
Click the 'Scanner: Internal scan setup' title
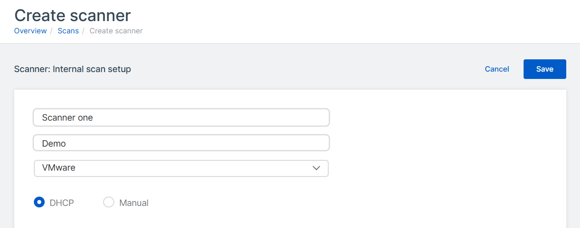coord(73,69)
